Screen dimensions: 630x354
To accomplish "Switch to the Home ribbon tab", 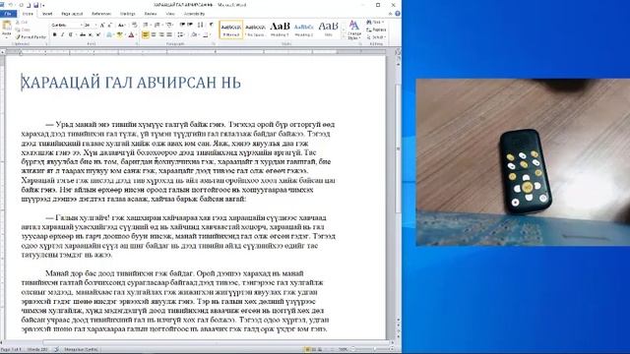I will coord(28,14).
